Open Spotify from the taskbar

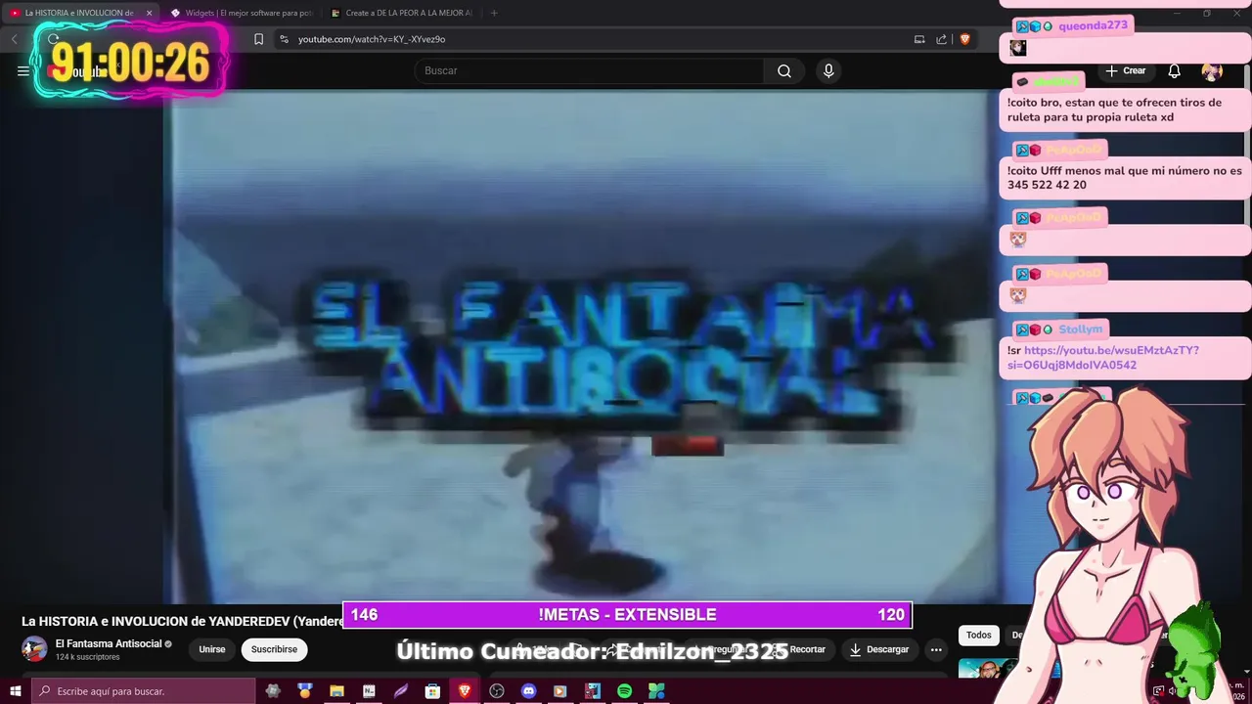(624, 691)
